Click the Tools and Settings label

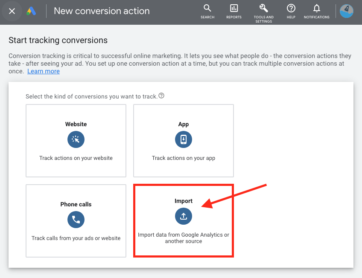click(x=263, y=19)
